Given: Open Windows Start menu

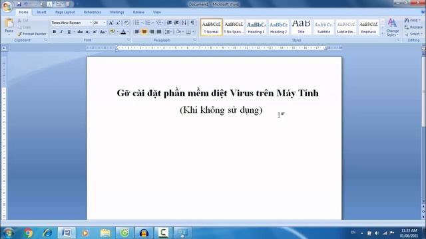Looking at the screenshot, I should tap(8, 233).
